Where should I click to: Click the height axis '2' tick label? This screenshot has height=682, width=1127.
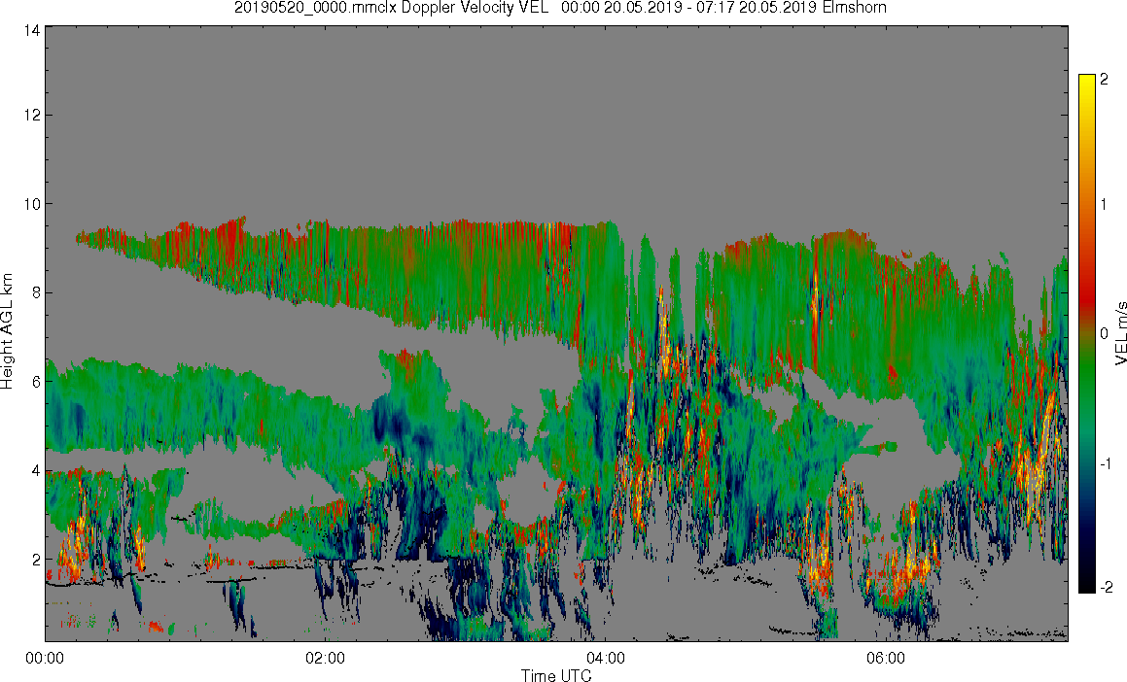(35, 560)
